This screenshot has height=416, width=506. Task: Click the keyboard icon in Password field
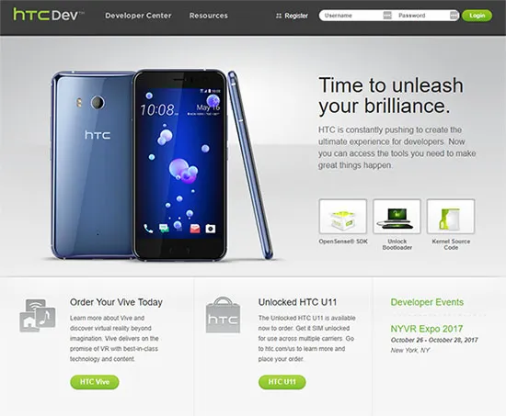point(454,16)
